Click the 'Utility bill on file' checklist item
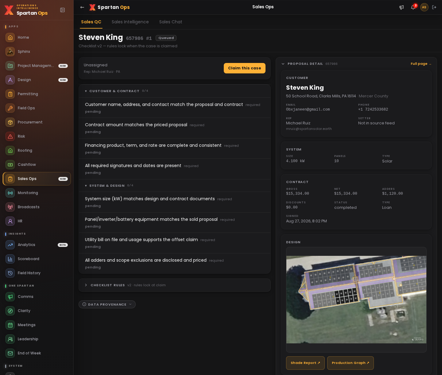442x375 pixels. point(175,243)
